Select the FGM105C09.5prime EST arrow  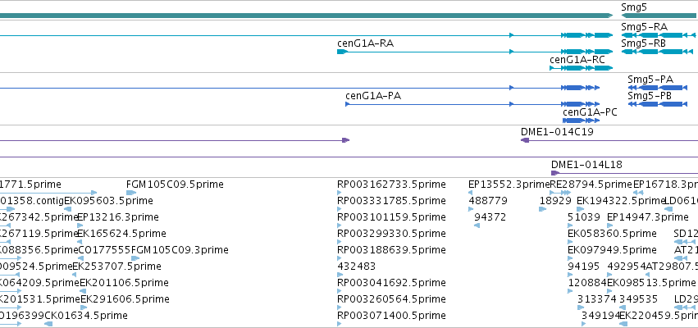(x=131, y=193)
